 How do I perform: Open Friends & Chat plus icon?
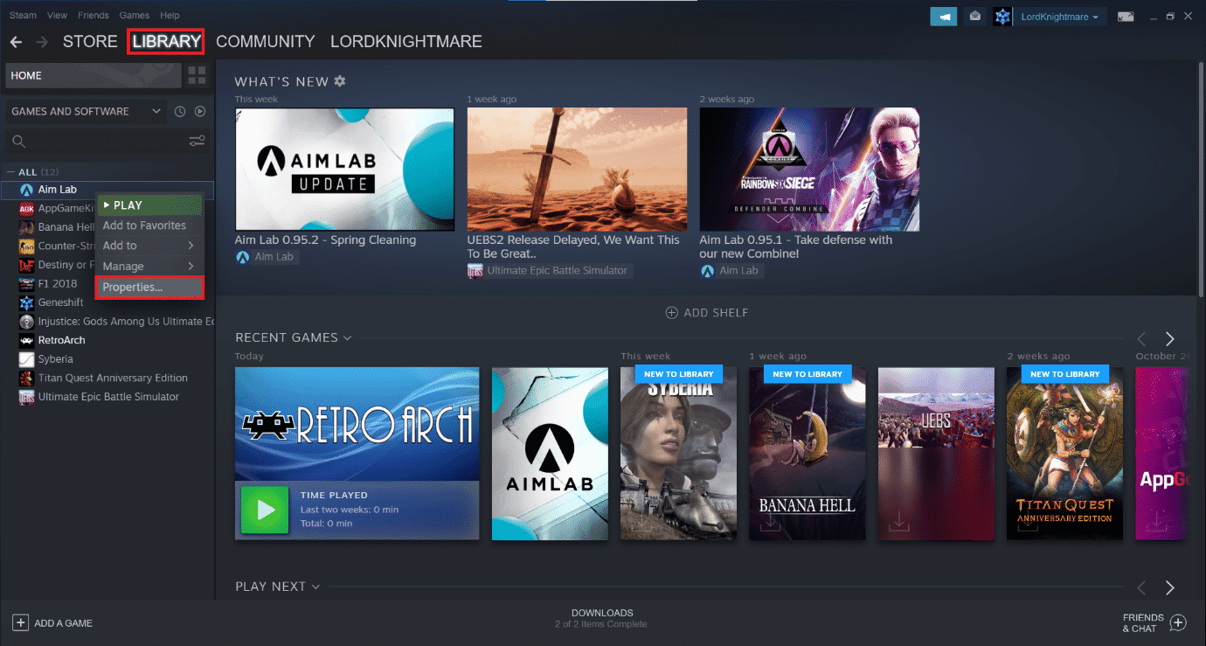click(x=1178, y=622)
